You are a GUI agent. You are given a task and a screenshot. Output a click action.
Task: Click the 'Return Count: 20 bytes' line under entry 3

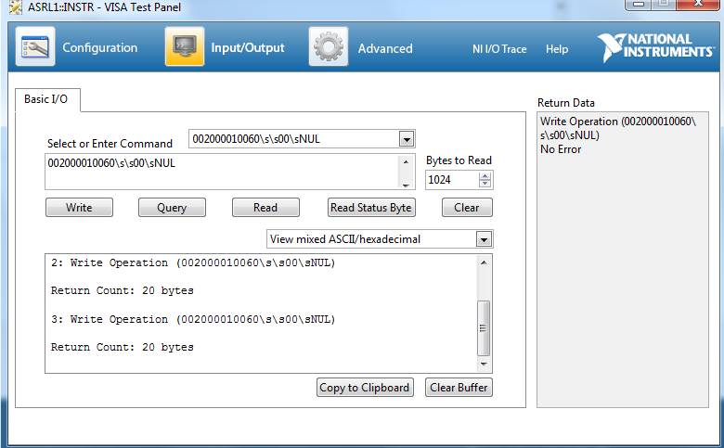point(123,347)
